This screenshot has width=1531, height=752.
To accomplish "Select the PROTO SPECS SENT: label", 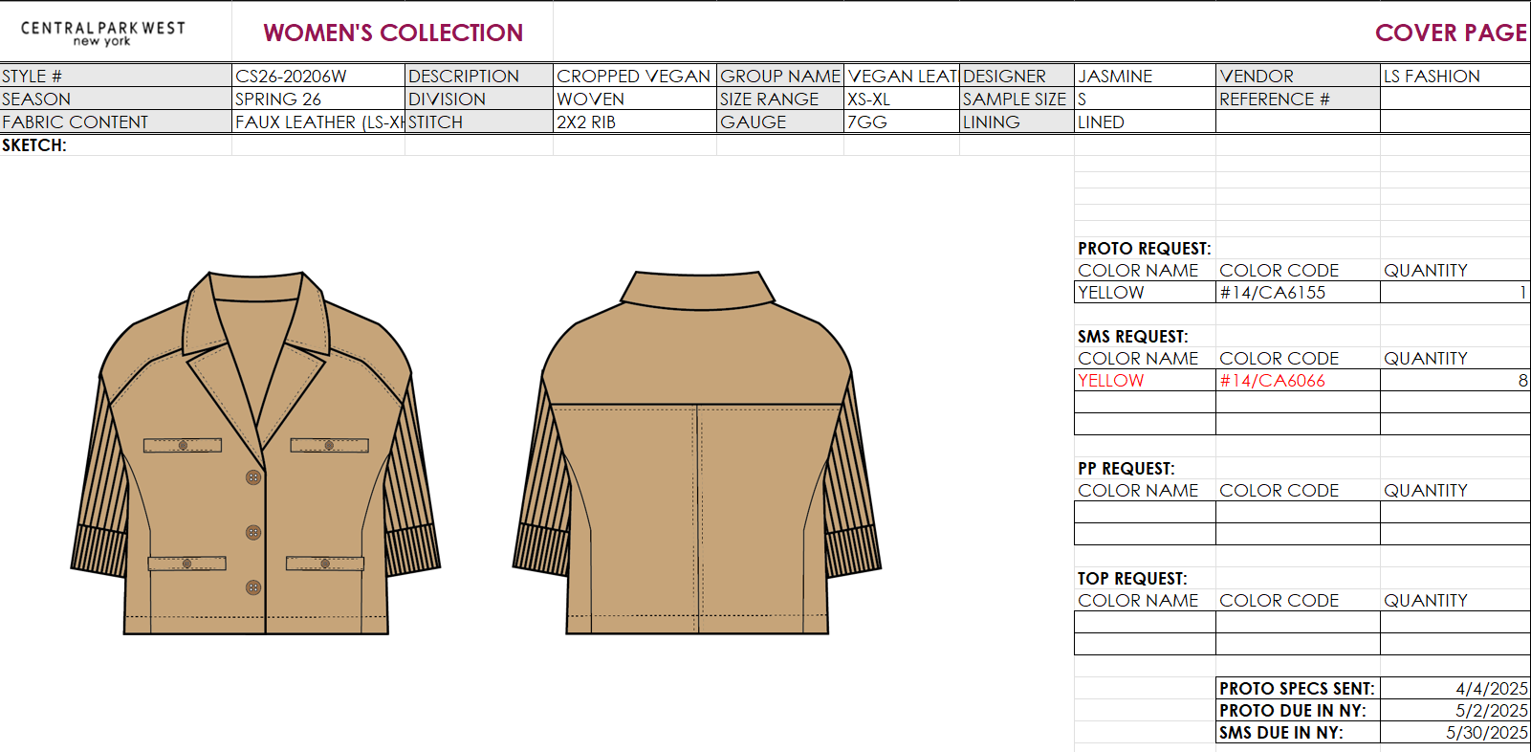I will pyautogui.click(x=1298, y=688).
